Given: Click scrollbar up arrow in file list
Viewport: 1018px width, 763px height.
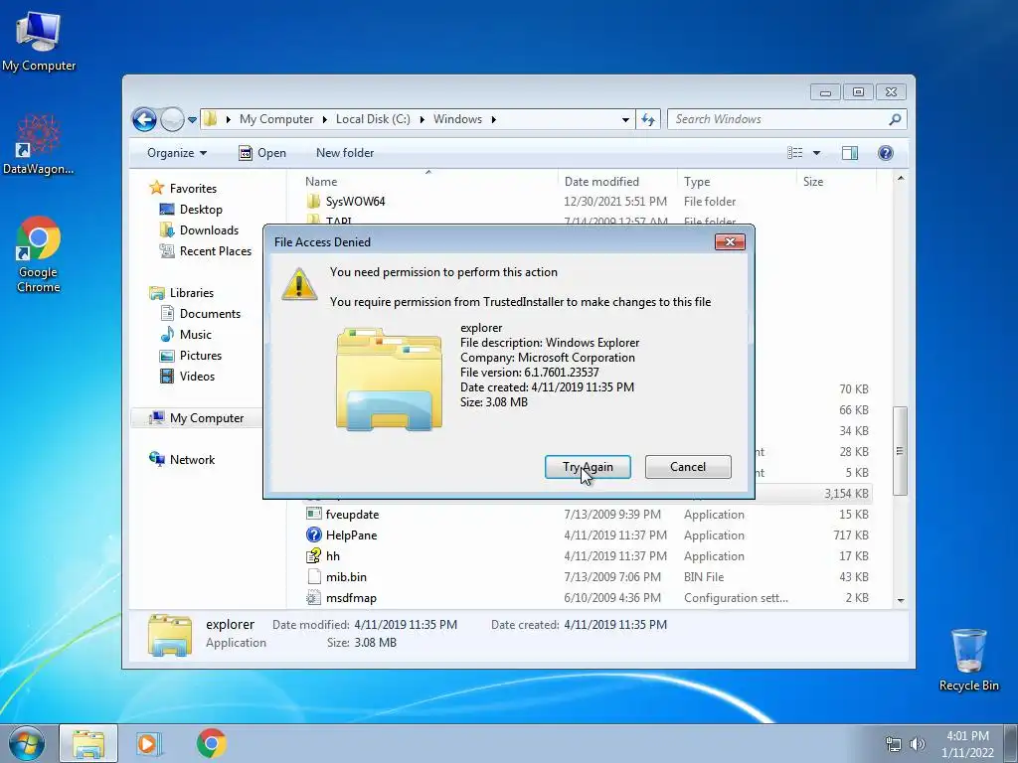Looking at the screenshot, I should pyautogui.click(x=901, y=178).
